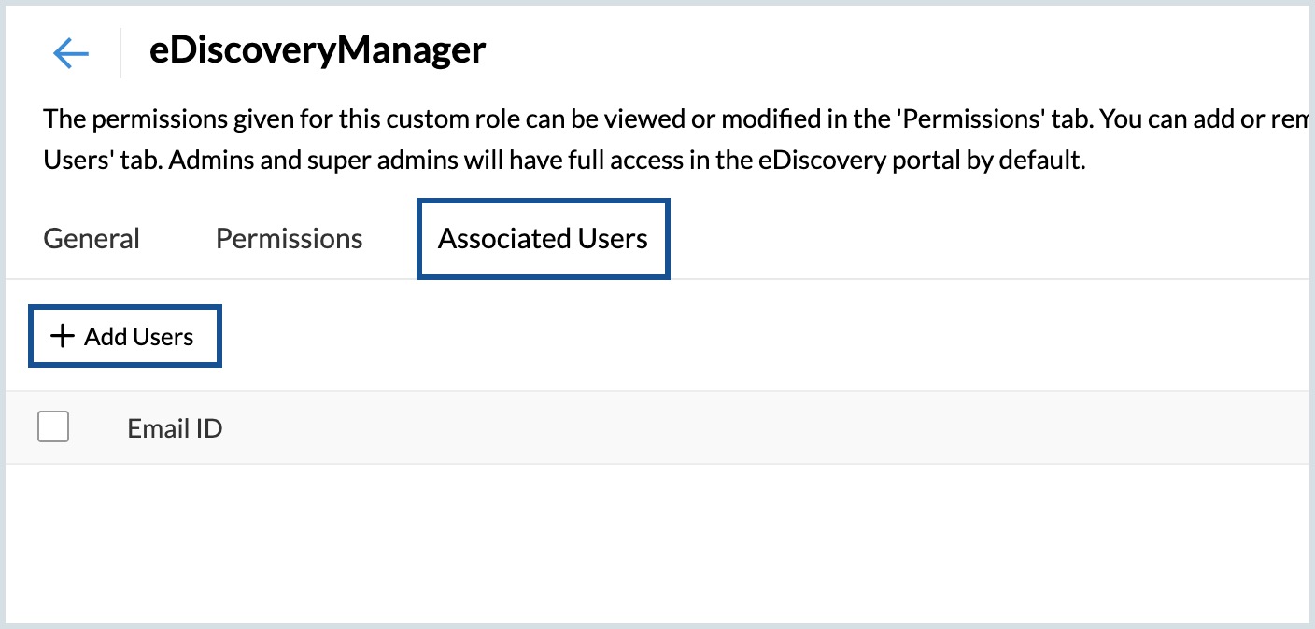Image resolution: width=1315 pixels, height=629 pixels.
Task: Tap the + symbol inside Add Users button
Action: (x=62, y=335)
